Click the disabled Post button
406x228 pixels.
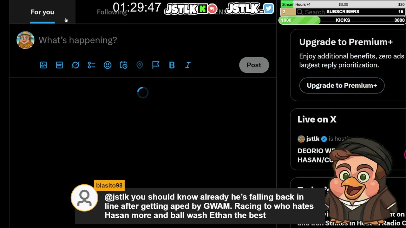pyautogui.click(x=254, y=65)
